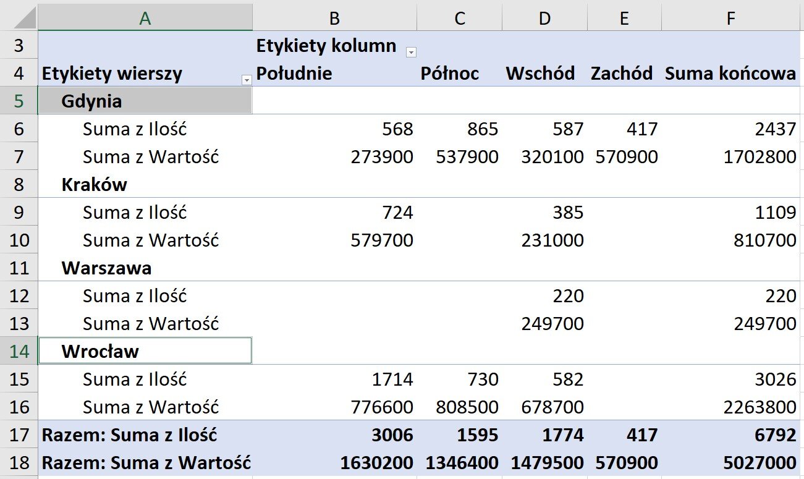Select the Warszawa row label cell
The width and height of the screenshot is (804, 479).
[145, 268]
